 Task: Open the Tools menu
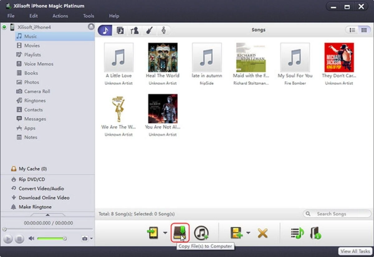click(89, 16)
